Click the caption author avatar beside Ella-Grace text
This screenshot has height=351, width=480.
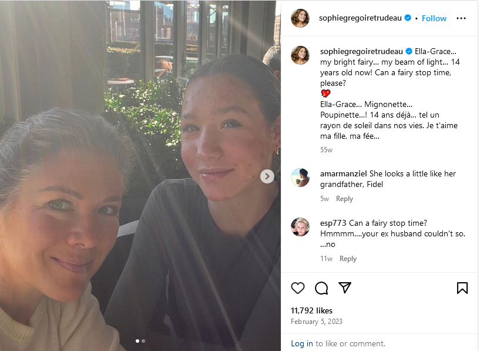pos(300,55)
